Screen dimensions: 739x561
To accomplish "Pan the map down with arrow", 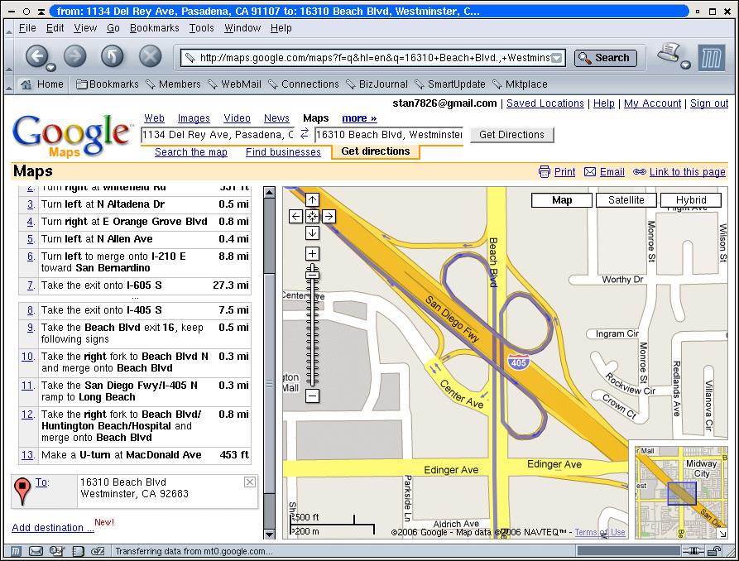I will coord(312,233).
